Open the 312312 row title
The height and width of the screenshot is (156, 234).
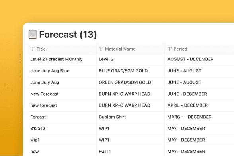pos(38,129)
